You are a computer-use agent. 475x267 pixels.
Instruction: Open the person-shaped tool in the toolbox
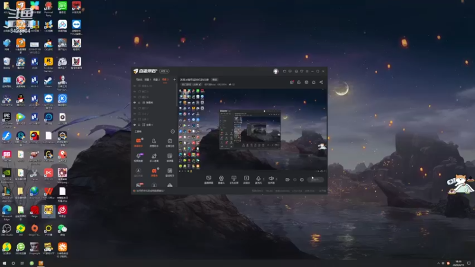(x=154, y=142)
